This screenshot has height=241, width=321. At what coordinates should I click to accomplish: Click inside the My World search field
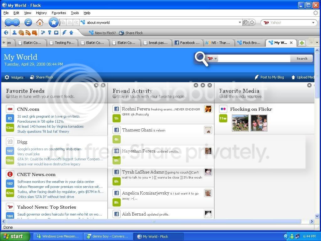click(x=254, y=59)
